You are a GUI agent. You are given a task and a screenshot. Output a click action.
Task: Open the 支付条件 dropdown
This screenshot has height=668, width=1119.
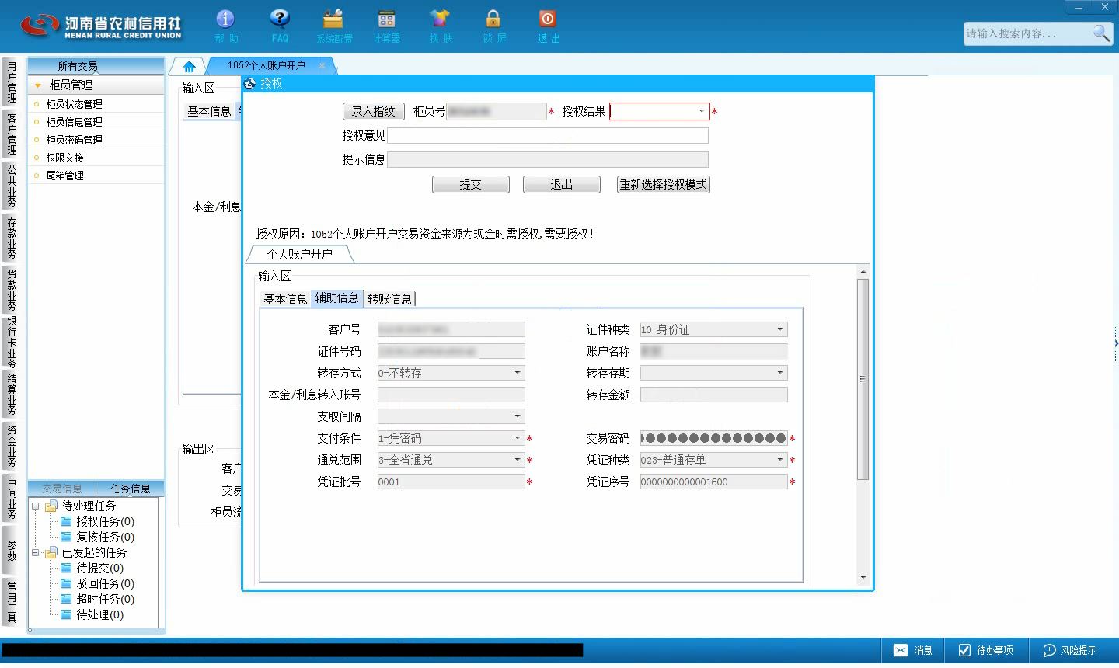tap(518, 438)
